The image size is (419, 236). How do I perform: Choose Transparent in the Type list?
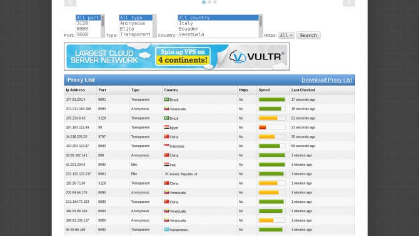click(136, 34)
